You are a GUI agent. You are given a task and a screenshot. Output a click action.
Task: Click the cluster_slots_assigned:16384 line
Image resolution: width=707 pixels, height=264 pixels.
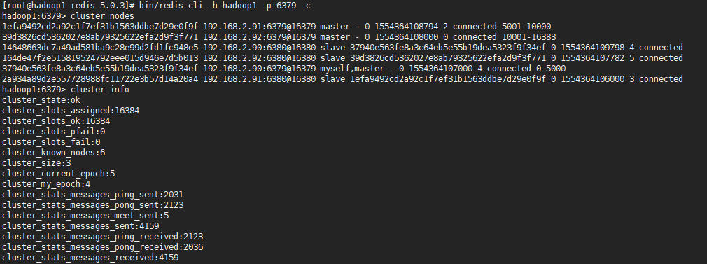pyautogui.click(x=71, y=111)
